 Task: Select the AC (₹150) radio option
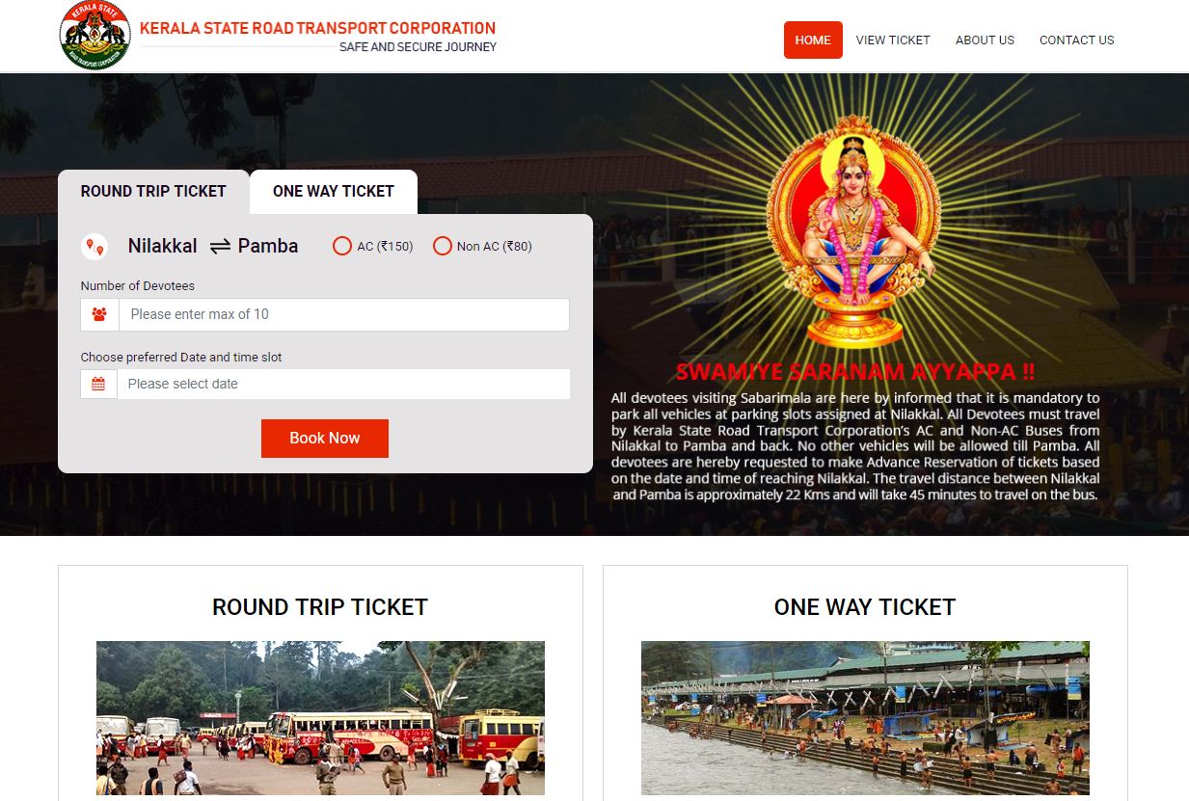[341, 246]
